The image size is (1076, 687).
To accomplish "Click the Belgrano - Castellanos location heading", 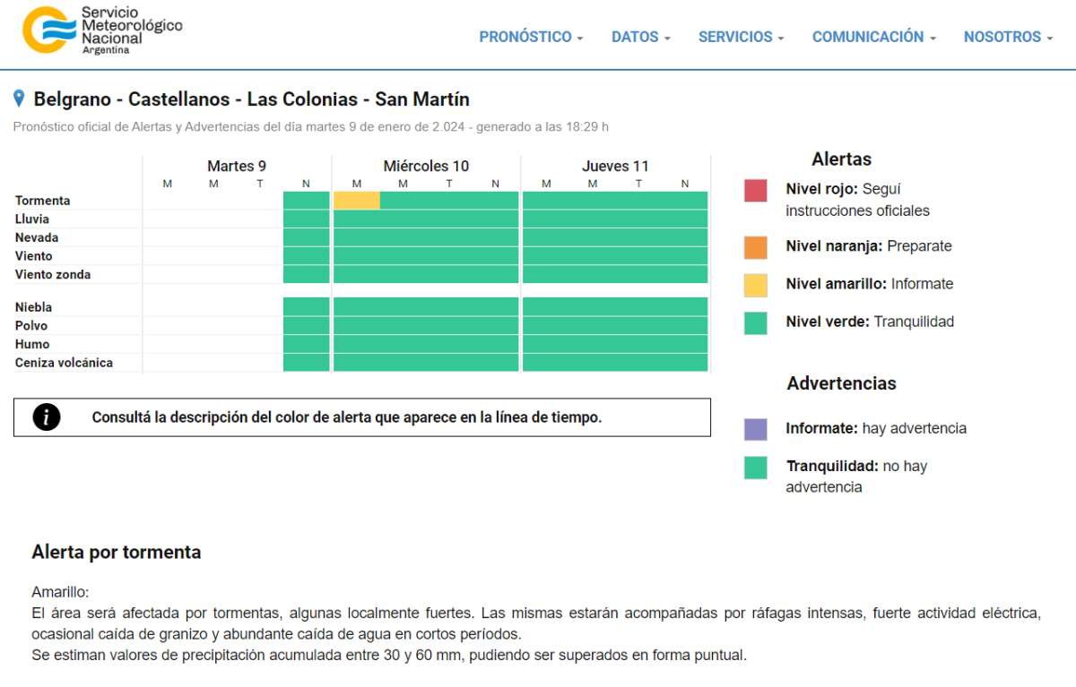I will click(x=251, y=99).
